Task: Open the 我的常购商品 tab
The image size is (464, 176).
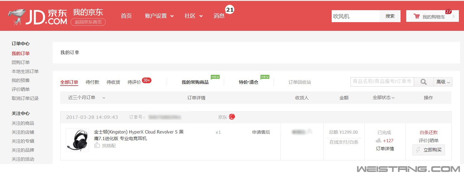Action: coord(195,82)
